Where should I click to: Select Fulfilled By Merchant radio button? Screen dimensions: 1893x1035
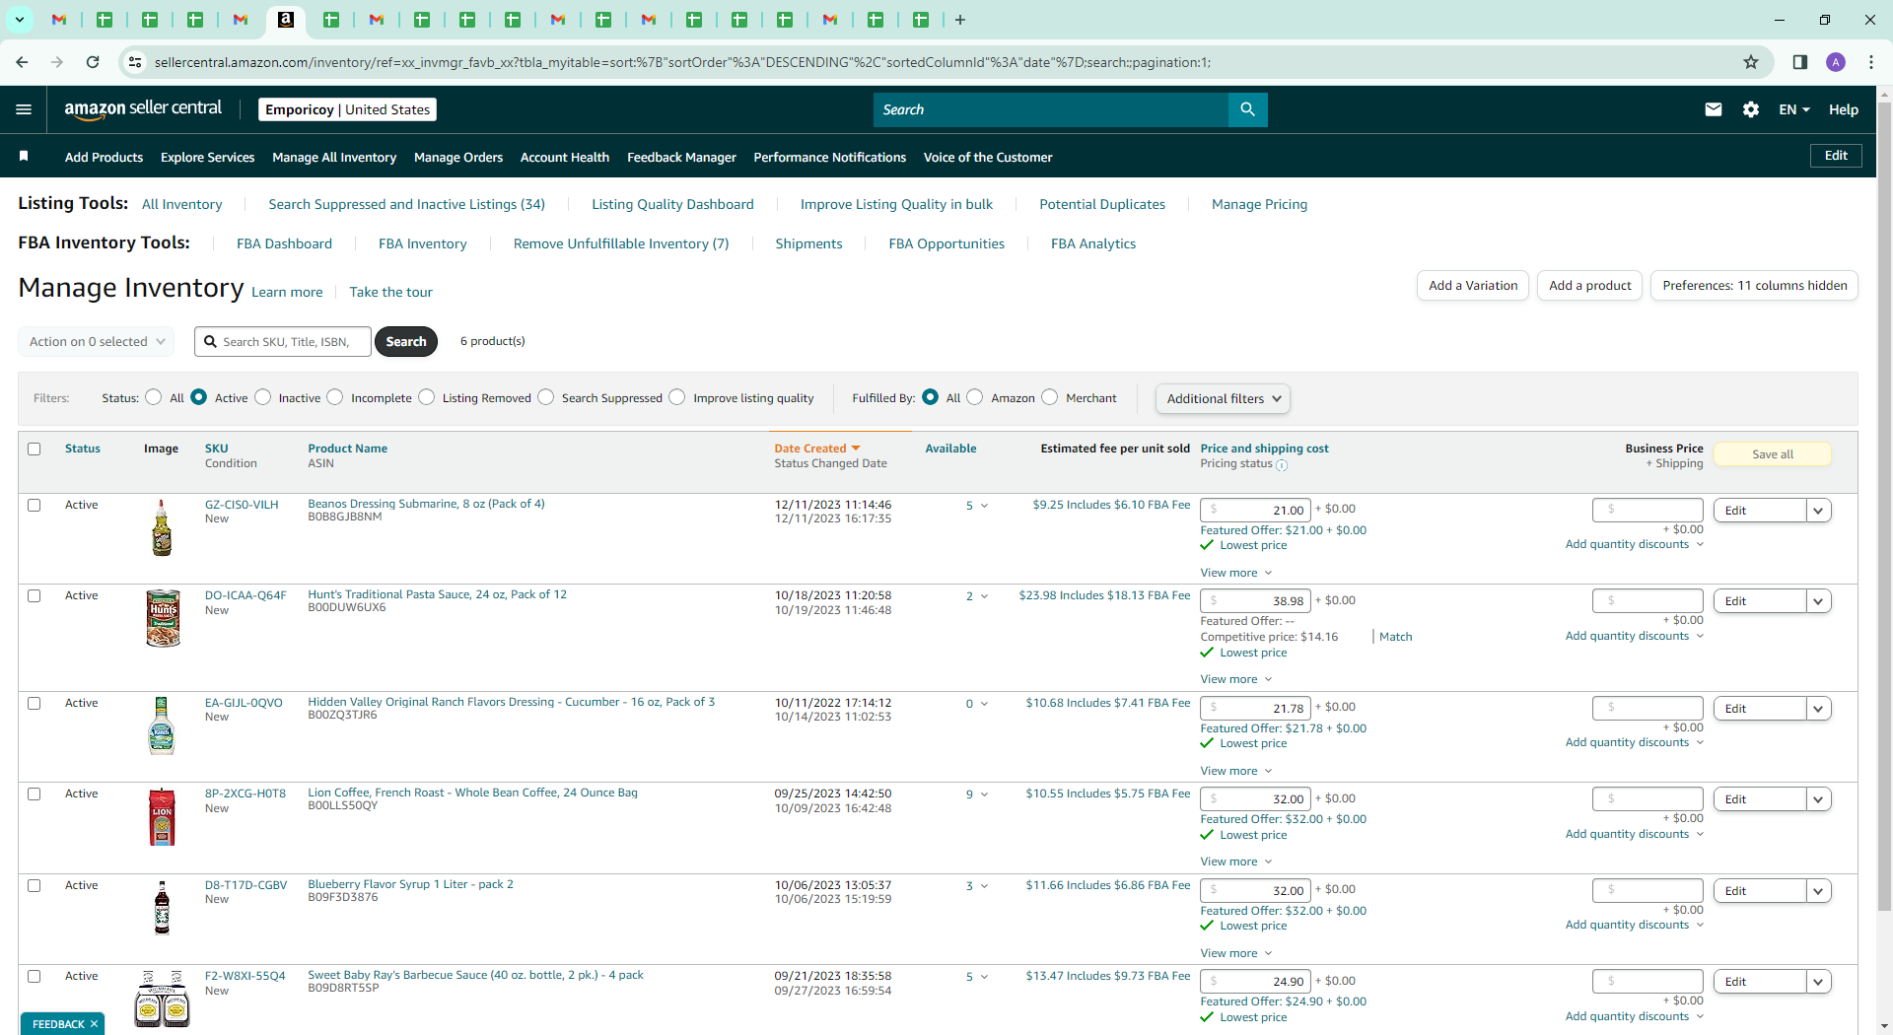click(1049, 397)
